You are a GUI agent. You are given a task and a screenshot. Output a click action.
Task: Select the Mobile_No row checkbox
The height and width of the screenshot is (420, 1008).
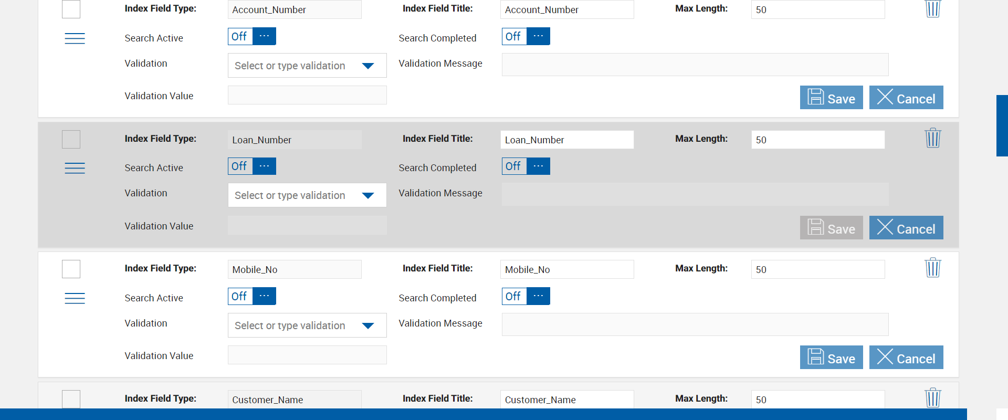click(x=71, y=269)
